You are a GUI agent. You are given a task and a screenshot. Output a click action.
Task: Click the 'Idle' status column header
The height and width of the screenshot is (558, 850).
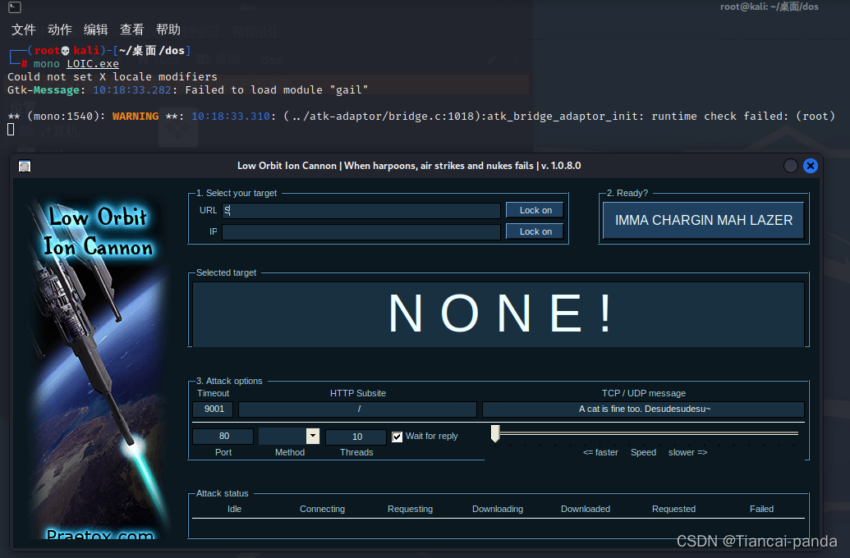click(234, 509)
